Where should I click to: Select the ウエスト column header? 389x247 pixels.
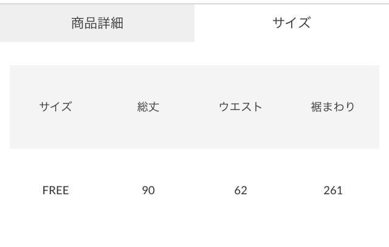coord(241,107)
